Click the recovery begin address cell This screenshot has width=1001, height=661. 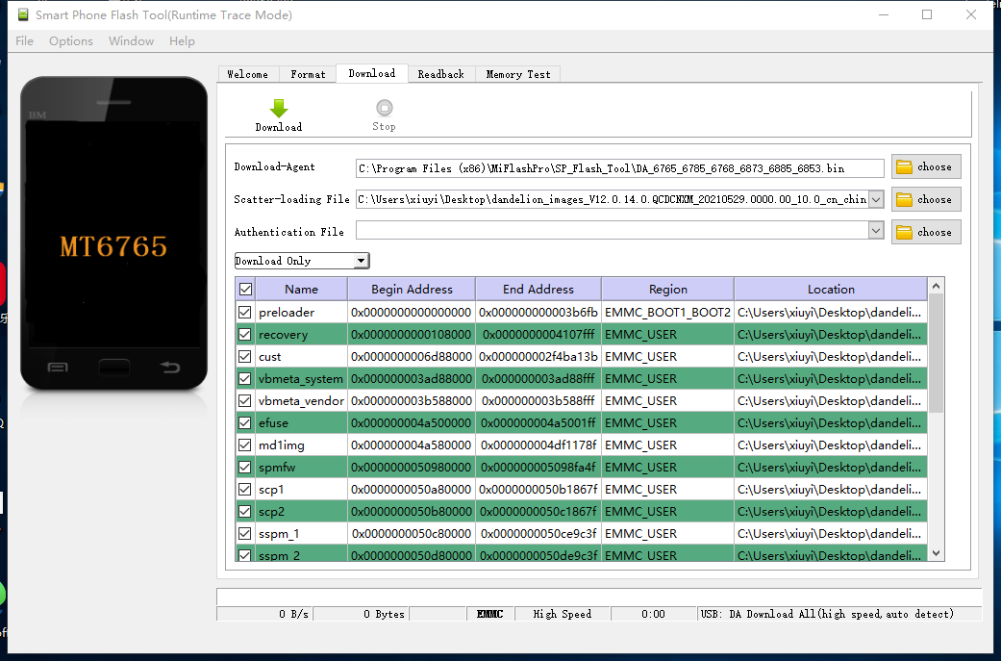(412, 334)
